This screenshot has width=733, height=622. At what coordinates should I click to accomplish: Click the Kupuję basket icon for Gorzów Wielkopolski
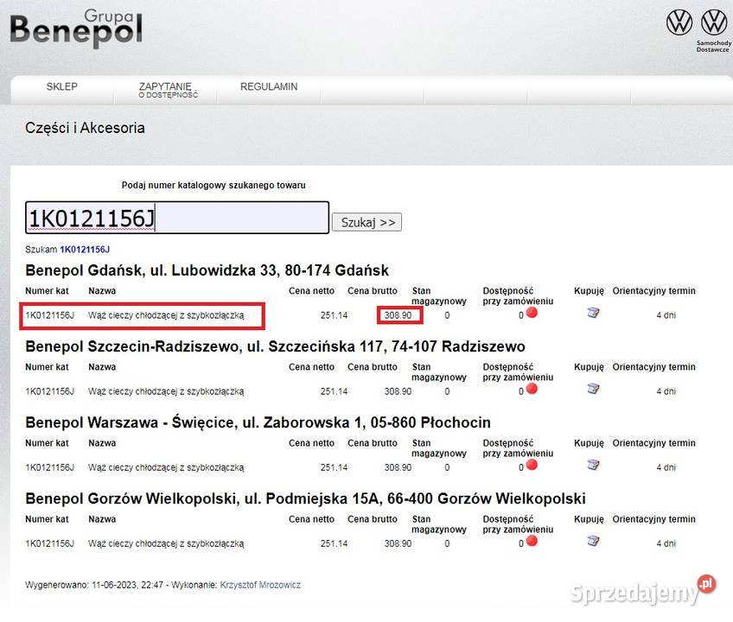tap(591, 541)
